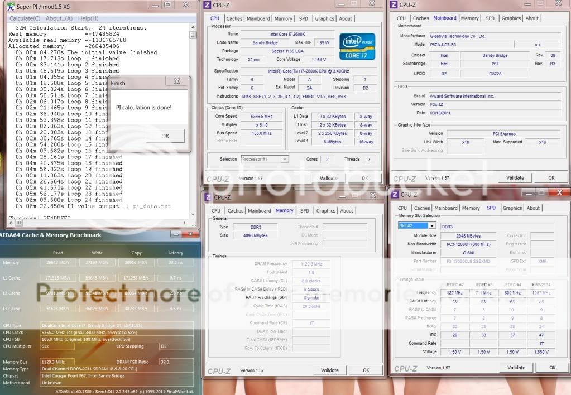Image resolution: width=571 pixels, height=395 pixels.
Task: Click the up arrow of Super PI's vertical scrollbar
Action: 193,27
